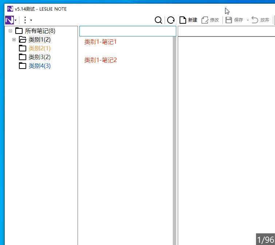Click the open folder icon of 类别1
The height and width of the screenshot is (245, 275).
pos(23,39)
